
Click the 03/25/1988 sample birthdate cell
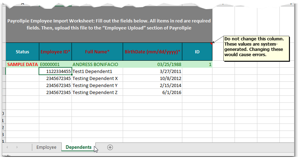153,64
